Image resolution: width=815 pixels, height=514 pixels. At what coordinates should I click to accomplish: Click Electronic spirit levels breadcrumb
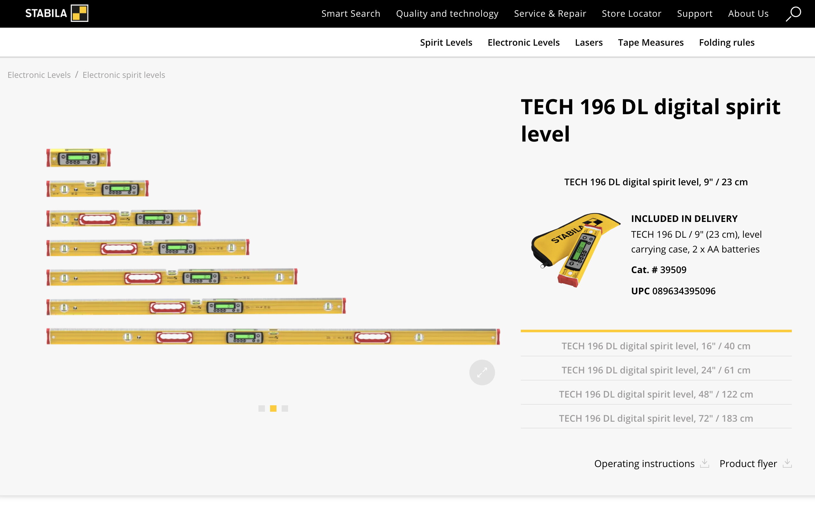tap(124, 75)
